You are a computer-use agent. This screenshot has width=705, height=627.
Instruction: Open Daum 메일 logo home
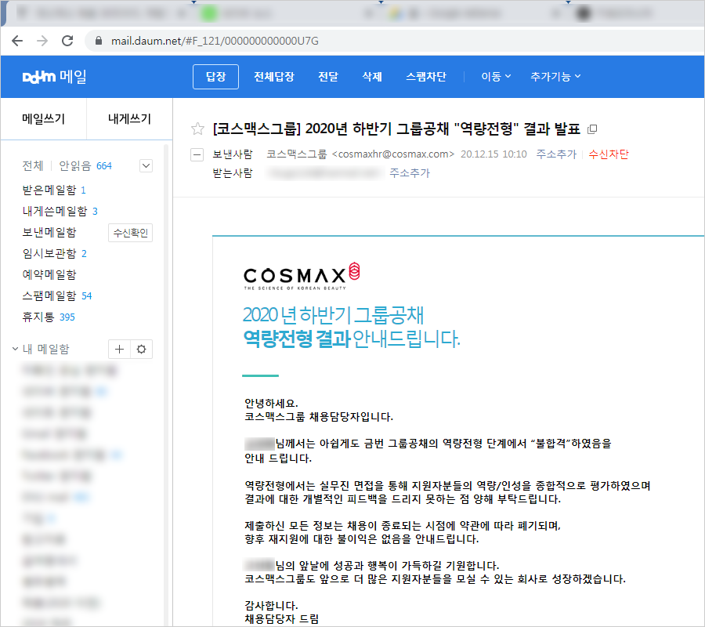54,77
